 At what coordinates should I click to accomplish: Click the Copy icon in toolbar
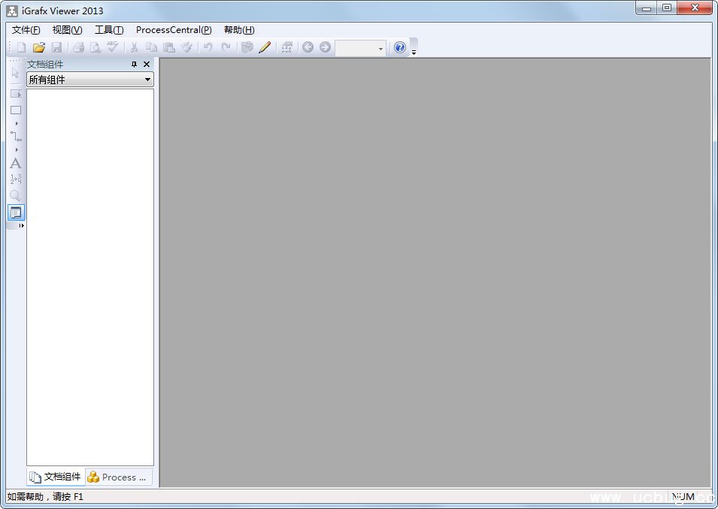[x=151, y=47]
